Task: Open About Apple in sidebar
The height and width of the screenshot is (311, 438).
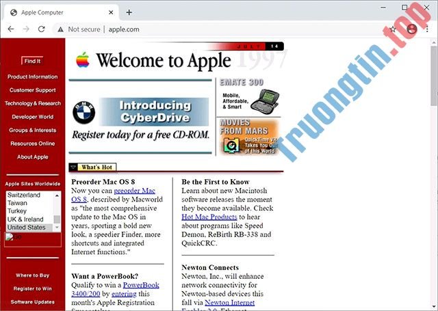Action: 33,157
